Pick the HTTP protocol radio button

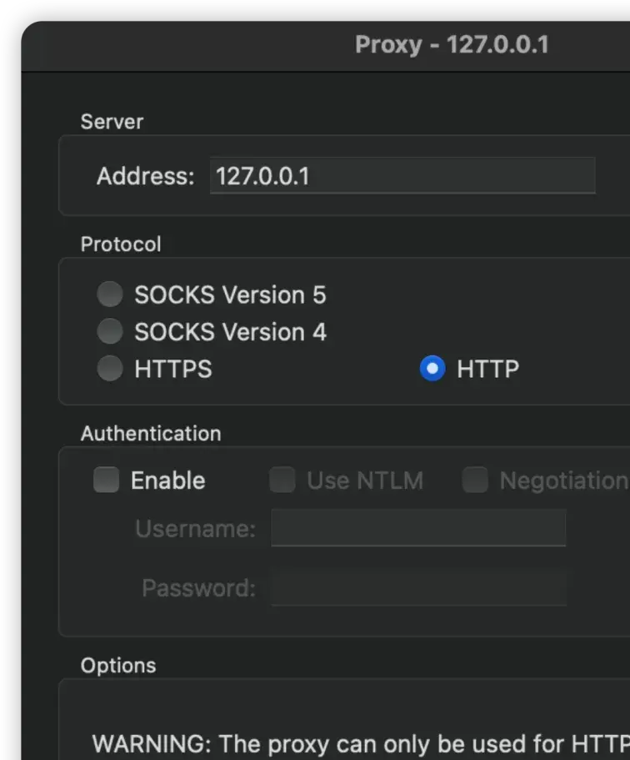point(432,369)
